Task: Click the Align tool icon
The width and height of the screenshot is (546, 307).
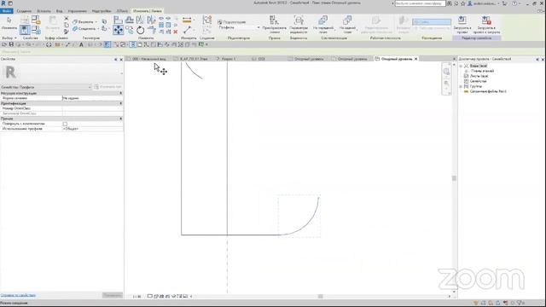Action: point(118,20)
